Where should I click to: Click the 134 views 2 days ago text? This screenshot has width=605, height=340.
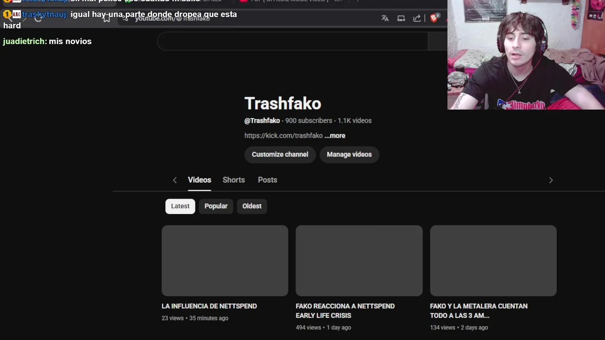[459, 327]
